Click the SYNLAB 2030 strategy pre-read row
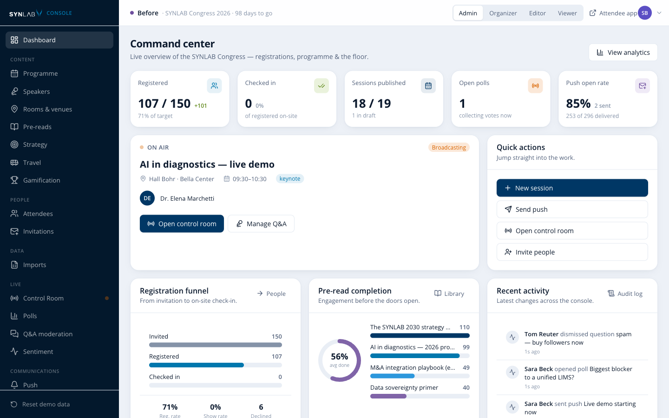 pyautogui.click(x=420, y=332)
